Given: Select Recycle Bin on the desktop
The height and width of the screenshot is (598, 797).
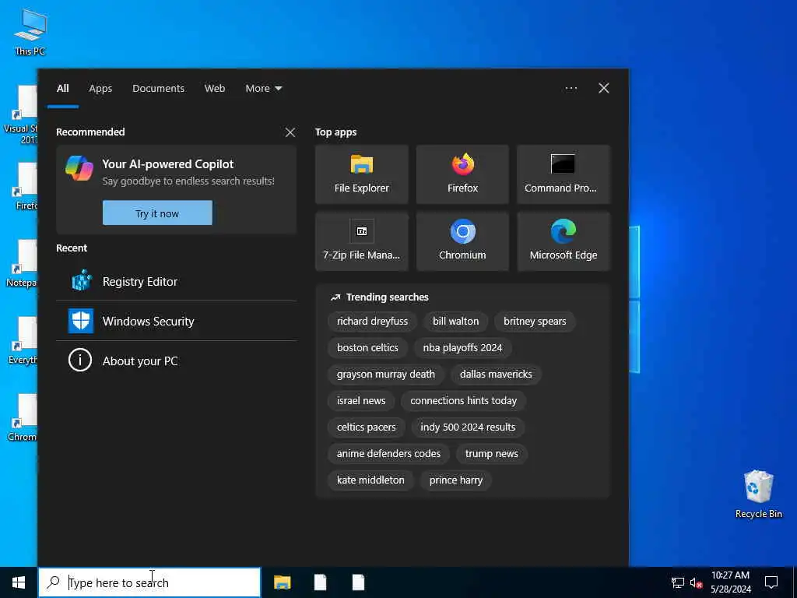Looking at the screenshot, I should click(x=758, y=494).
